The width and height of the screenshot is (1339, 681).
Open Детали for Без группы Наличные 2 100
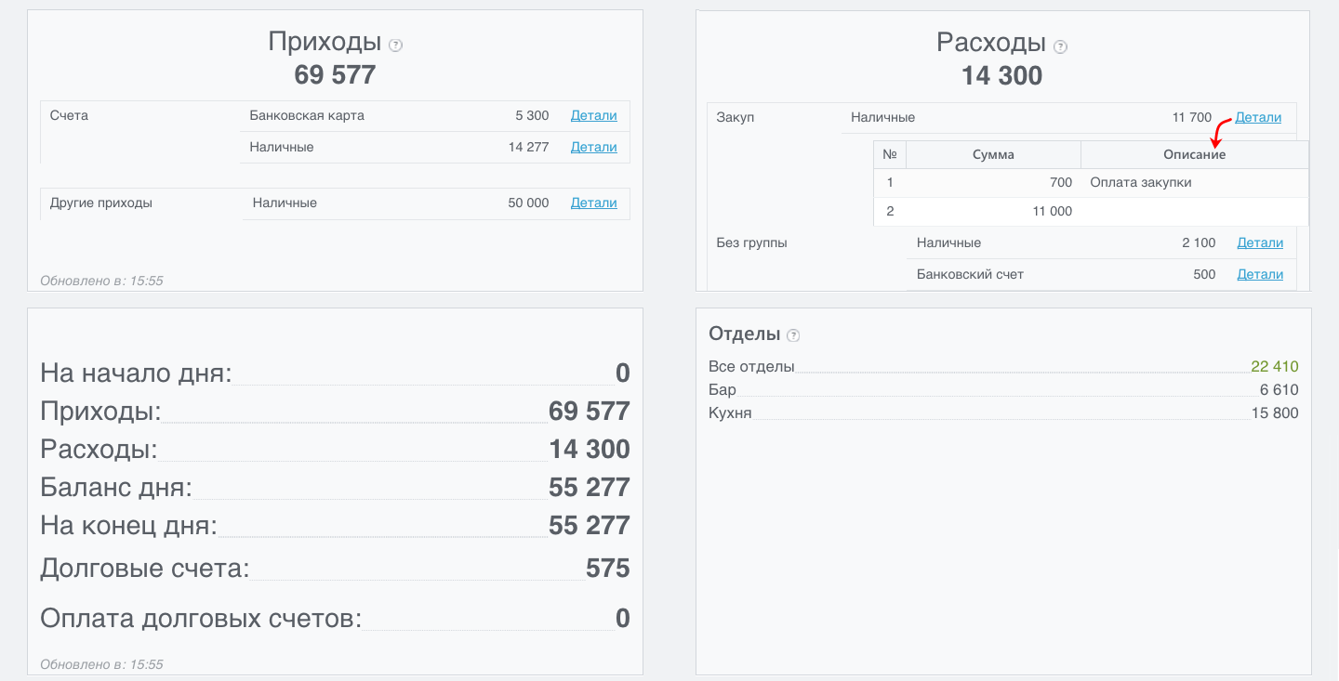click(x=1260, y=242)
